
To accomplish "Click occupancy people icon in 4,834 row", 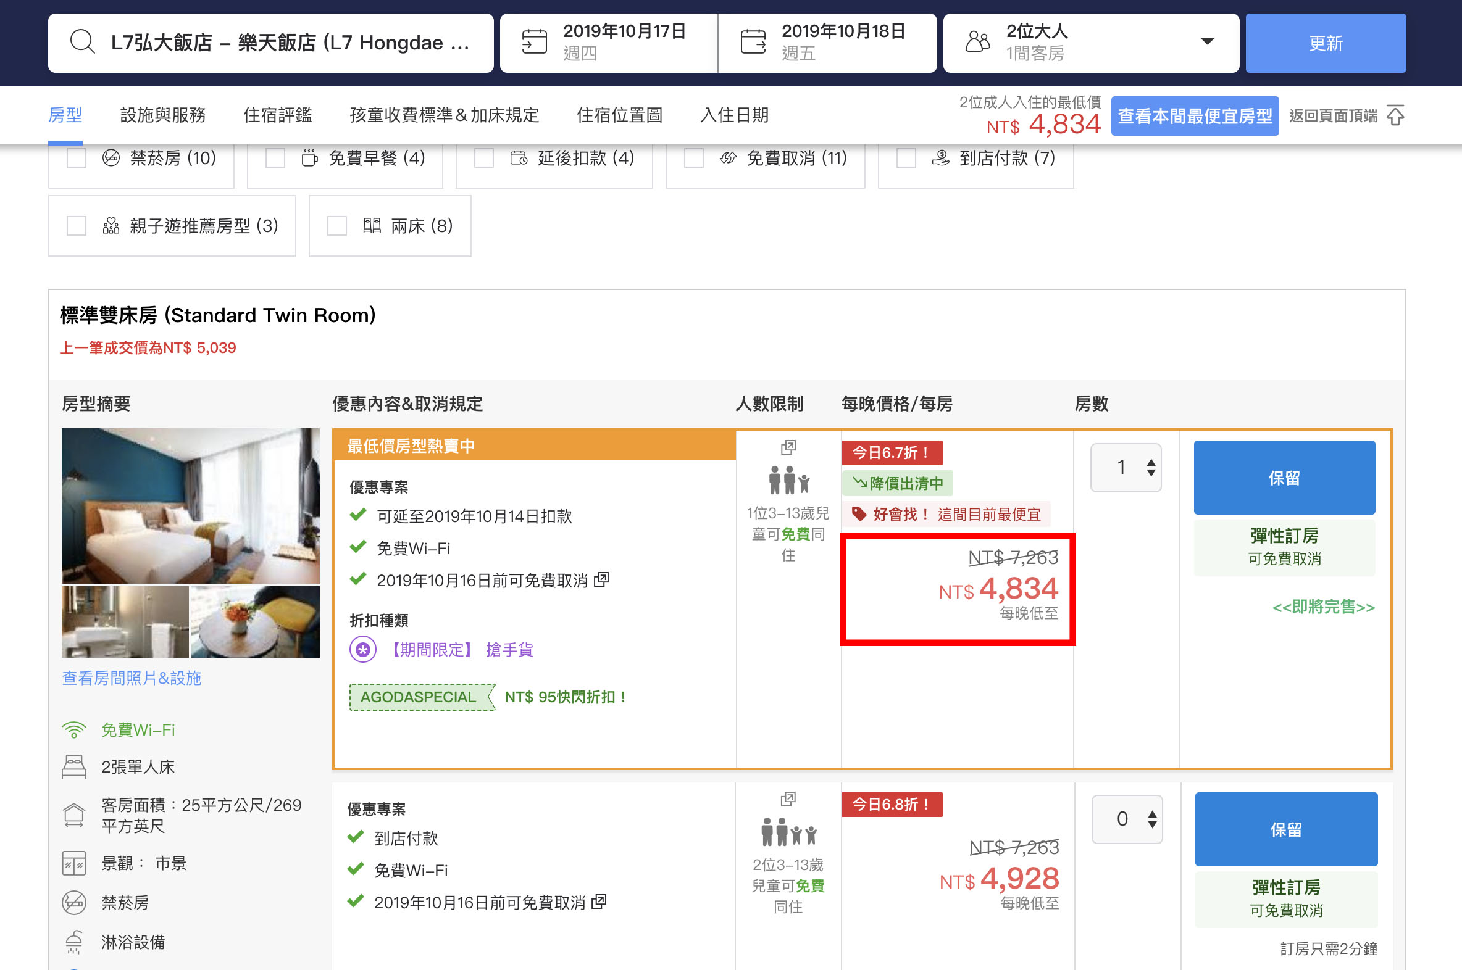I will [788, 480].
